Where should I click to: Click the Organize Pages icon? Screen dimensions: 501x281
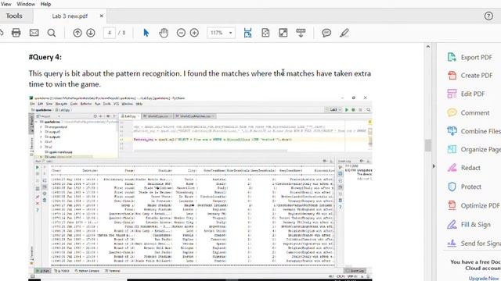(452, 149)
